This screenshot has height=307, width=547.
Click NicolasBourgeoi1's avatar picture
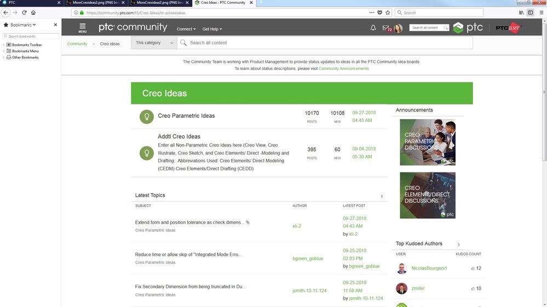point(401,268)
